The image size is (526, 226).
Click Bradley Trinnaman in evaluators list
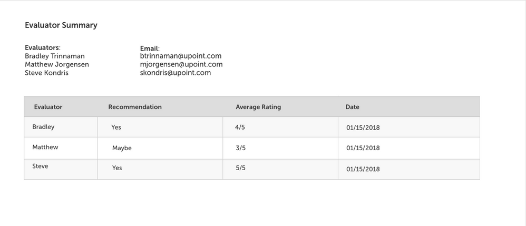click(x=55, y=56)
